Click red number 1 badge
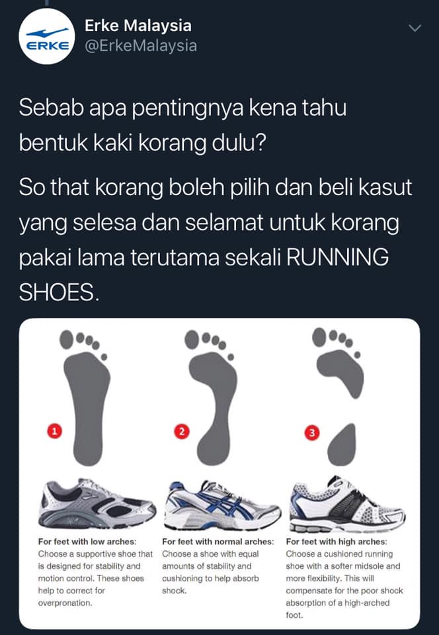The image size is (439, 635). pyautogui.click(x=54, y=431)
